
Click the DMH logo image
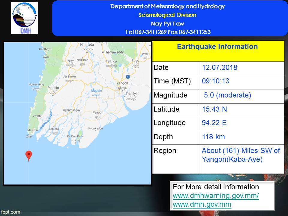pyautogui.click(x=25, y=18)
